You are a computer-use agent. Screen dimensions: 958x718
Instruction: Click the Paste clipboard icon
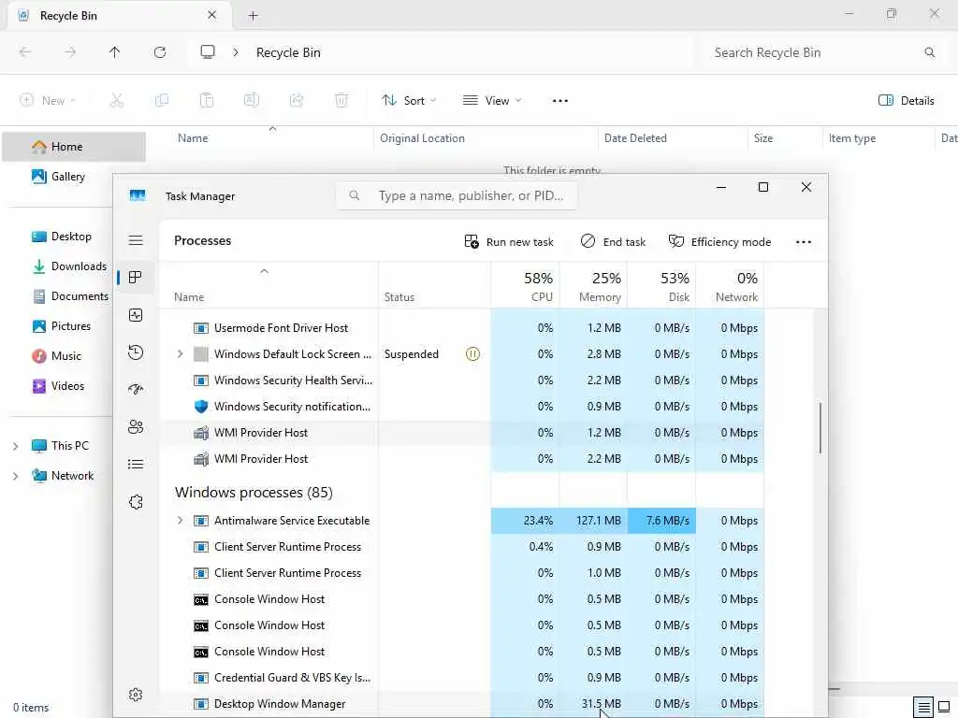(207, 101)
